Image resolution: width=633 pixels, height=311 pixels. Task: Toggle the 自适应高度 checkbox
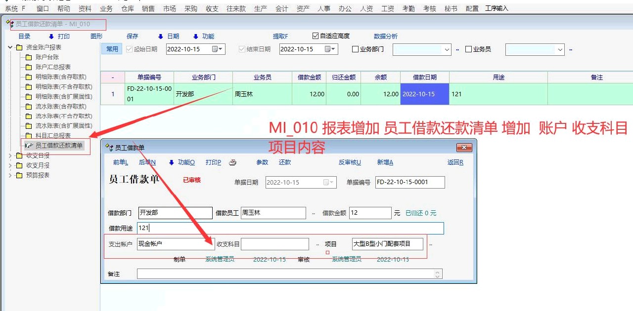[316, 36]
